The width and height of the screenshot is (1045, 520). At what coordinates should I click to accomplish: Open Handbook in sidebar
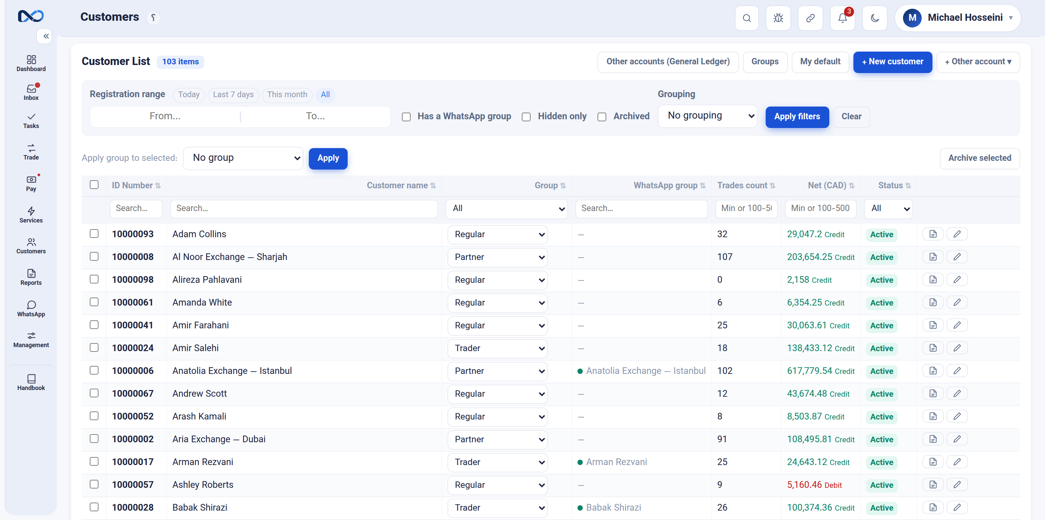tap(31, 382)
